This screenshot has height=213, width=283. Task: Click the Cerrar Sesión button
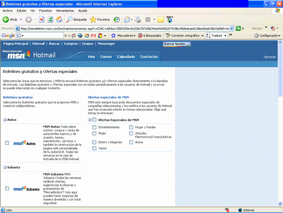[175, 44]
